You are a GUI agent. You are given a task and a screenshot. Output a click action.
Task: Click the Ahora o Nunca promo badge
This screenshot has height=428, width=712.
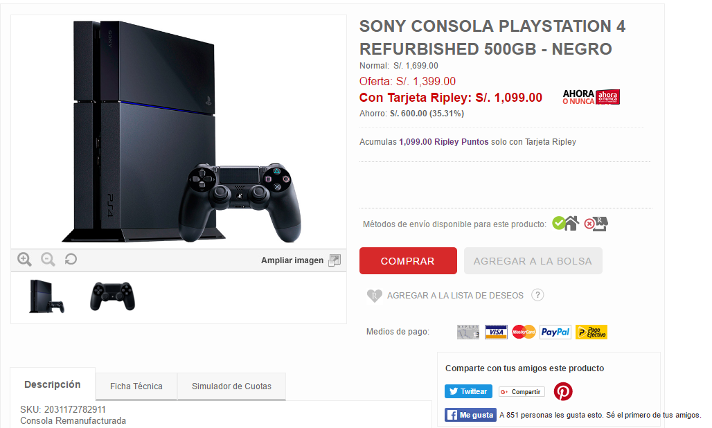(591, 97)
